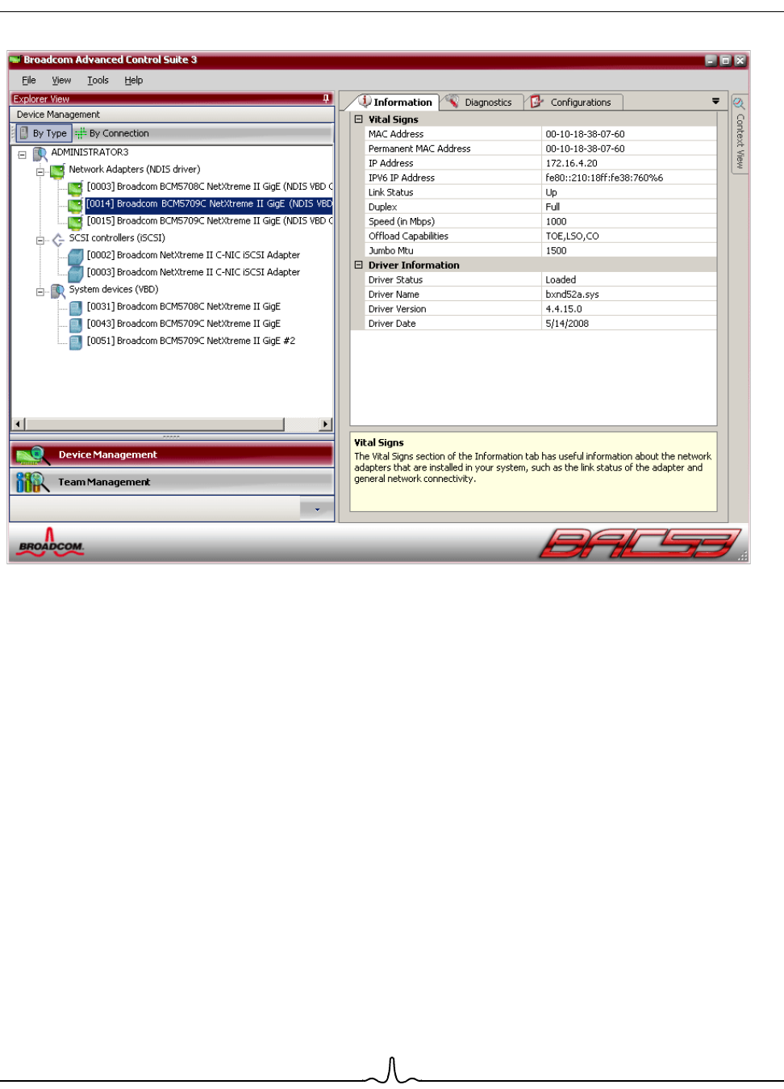The height and width of the screenshot is (1089, 784).
Task: Collapse the Vital Signs section
Action: pyautogui.click(x=359, y=119)
